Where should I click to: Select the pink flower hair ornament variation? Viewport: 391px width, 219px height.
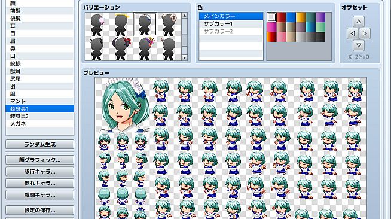pos(97,25)
